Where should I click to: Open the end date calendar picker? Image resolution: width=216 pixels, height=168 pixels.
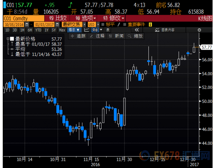click(57, 25)
